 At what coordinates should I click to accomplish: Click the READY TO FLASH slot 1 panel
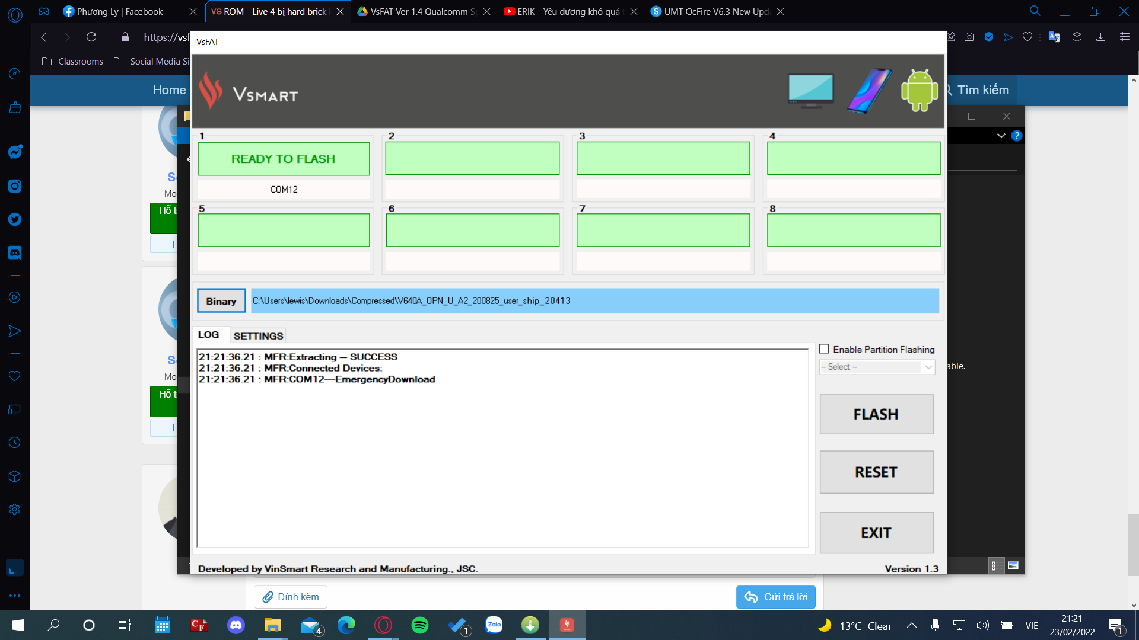click(284, 159)
